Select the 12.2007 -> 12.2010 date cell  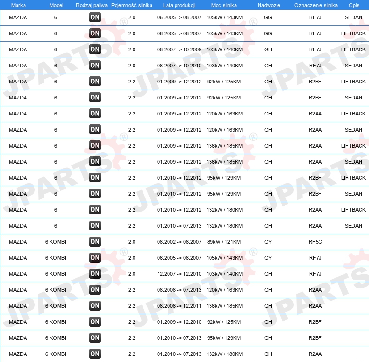coord(179,274)
